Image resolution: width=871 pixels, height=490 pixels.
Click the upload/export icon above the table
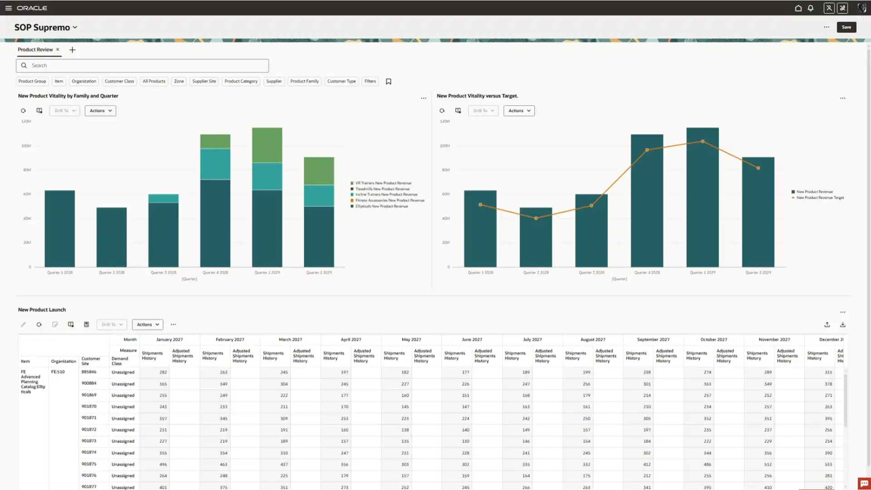tap(827, 324)
